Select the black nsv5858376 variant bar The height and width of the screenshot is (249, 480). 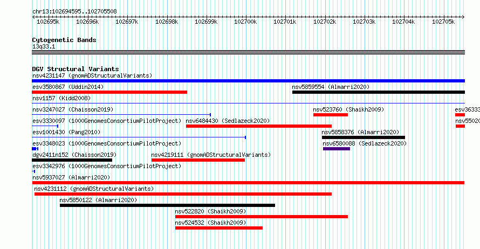(x=364, y=137)
